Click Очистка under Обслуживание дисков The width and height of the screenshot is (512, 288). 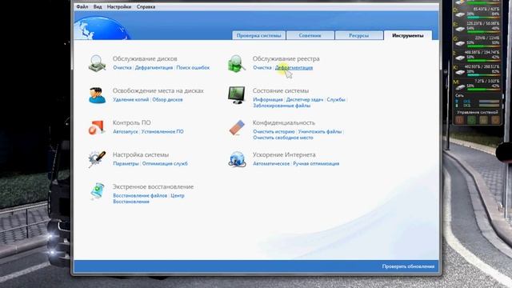point(122,67)
